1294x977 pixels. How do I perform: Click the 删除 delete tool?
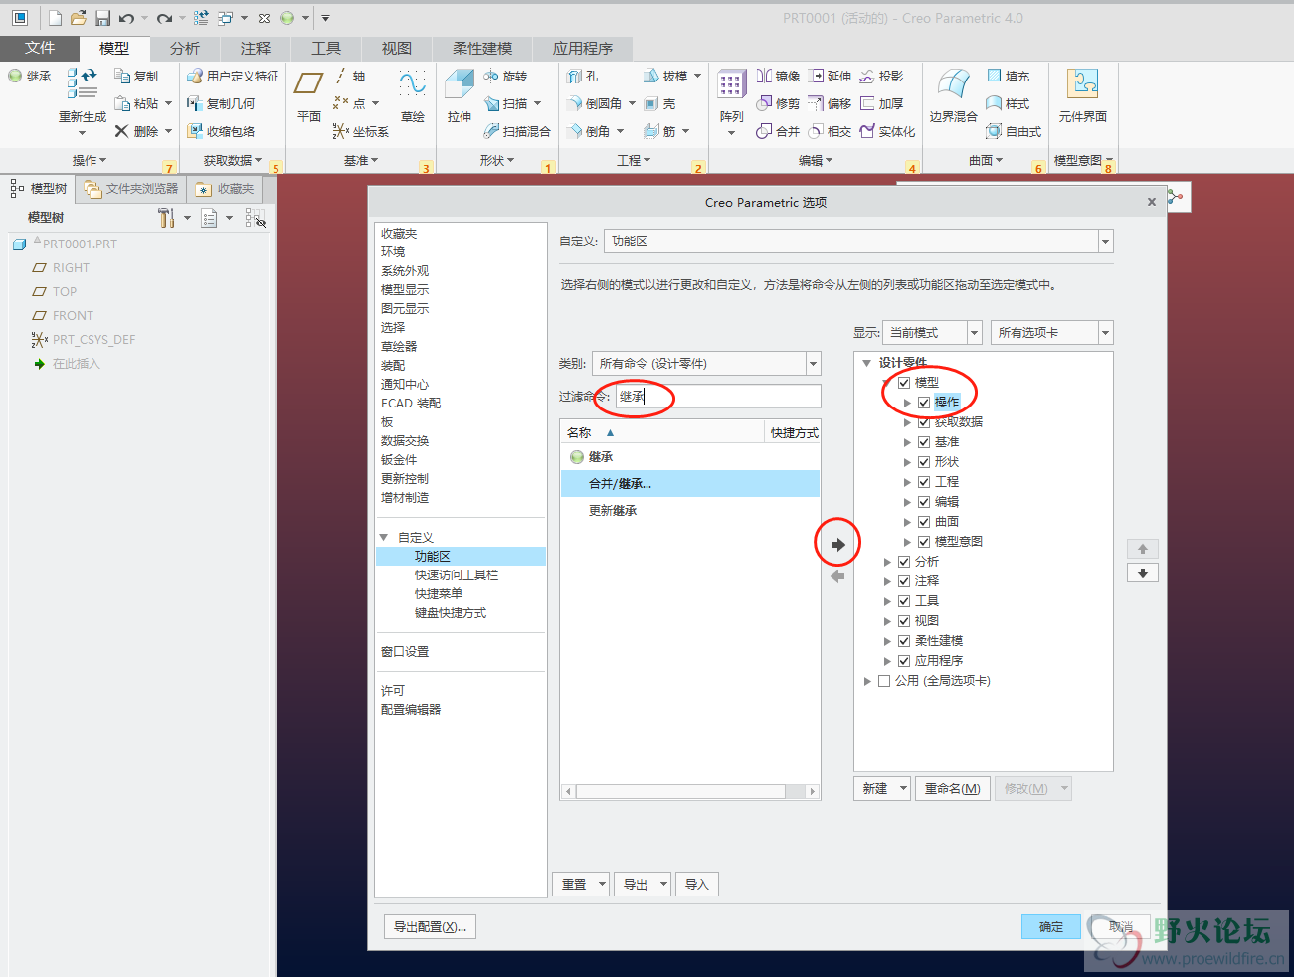(136, 131)
